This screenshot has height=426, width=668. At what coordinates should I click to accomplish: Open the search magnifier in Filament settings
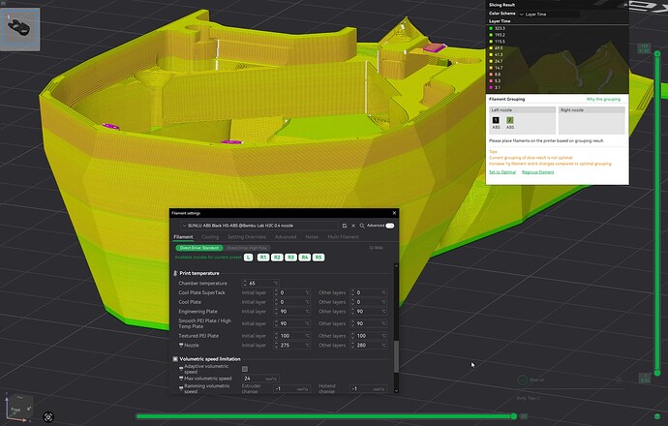click(x=362, y=226)
